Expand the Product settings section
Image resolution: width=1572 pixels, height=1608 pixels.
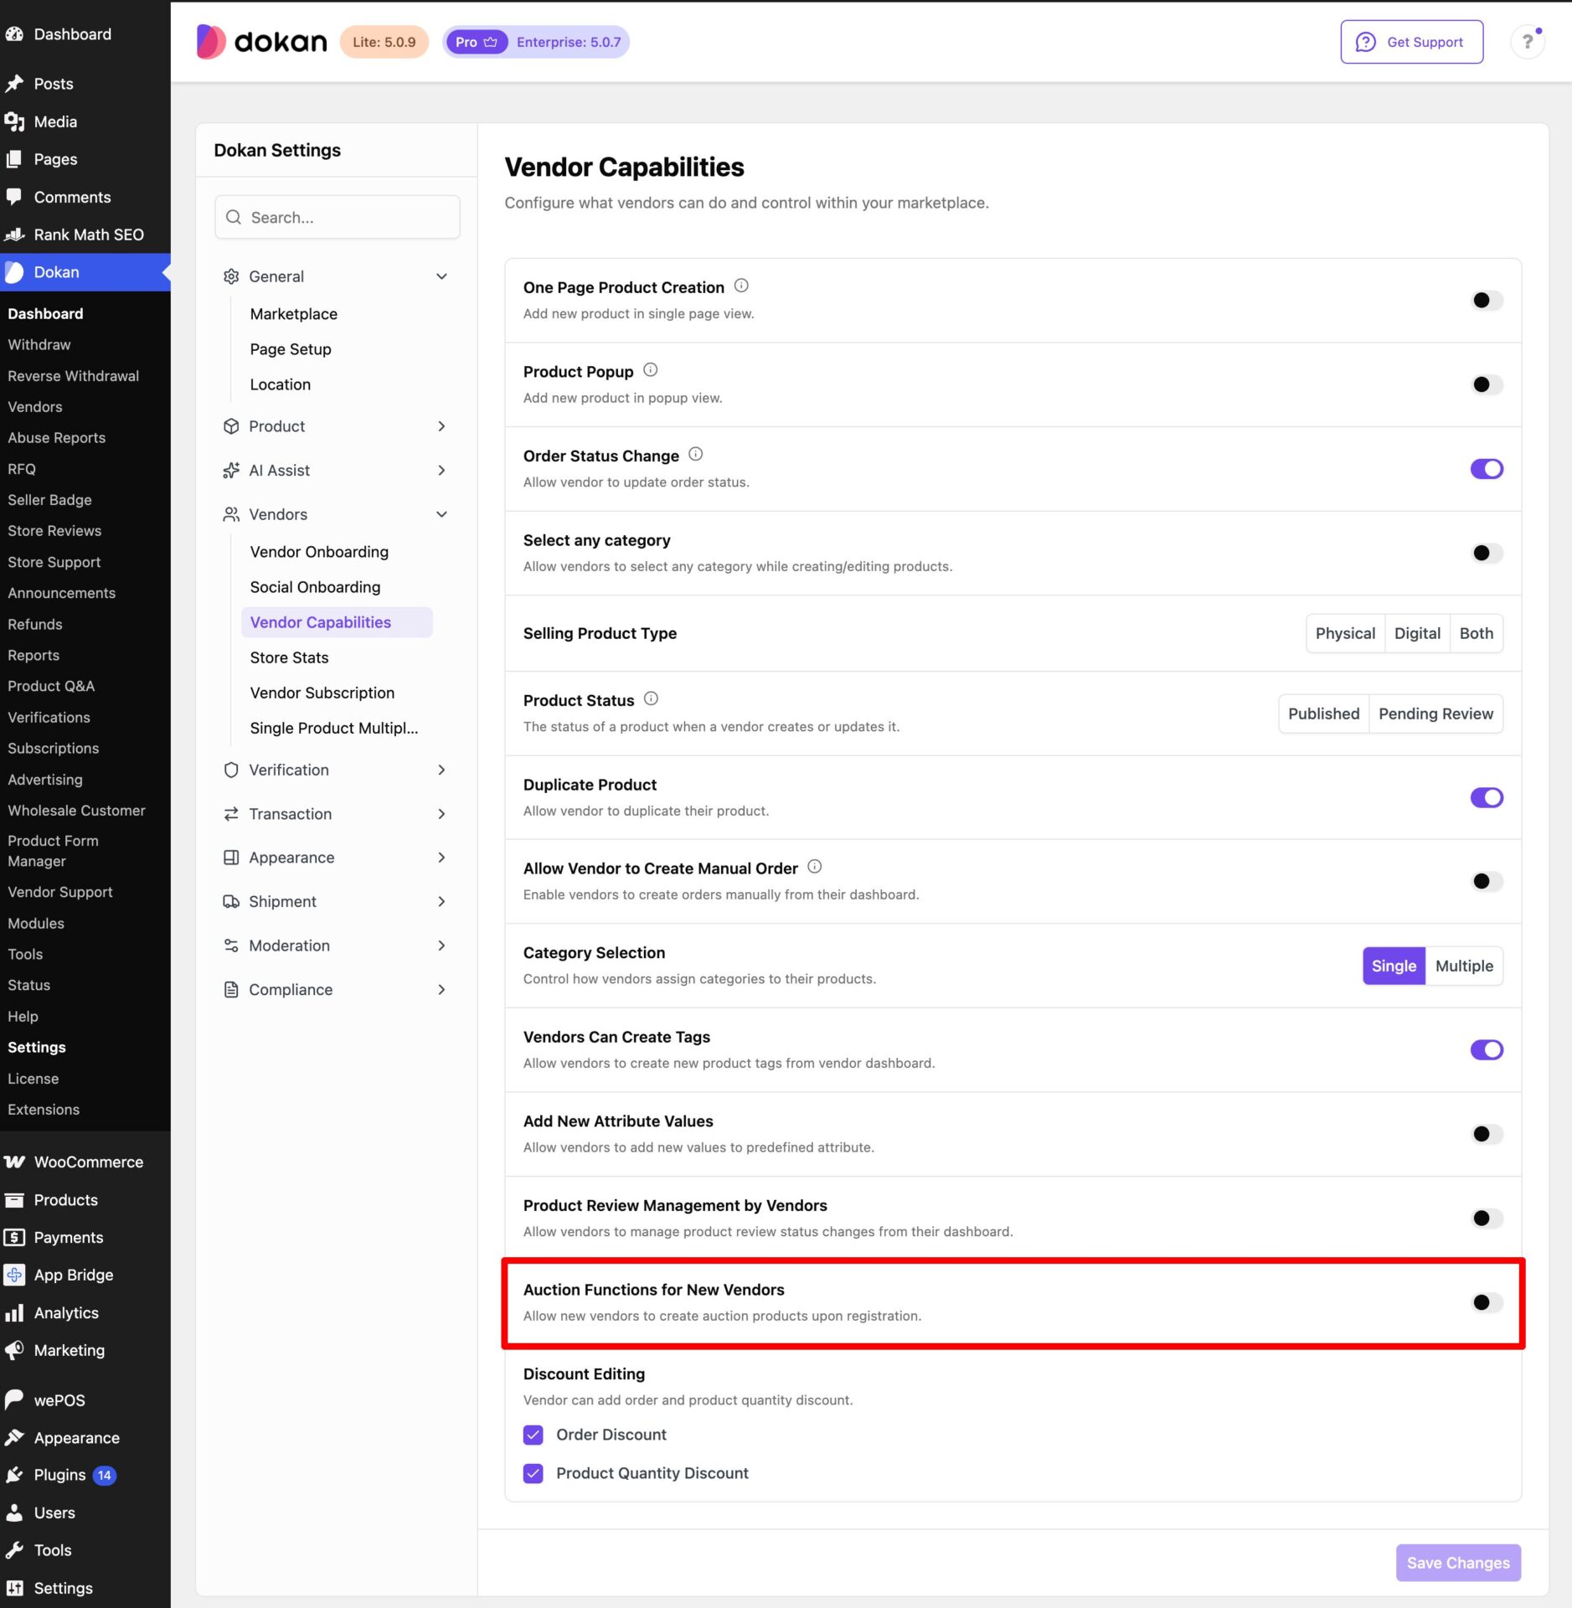click(x=337, y=426)
